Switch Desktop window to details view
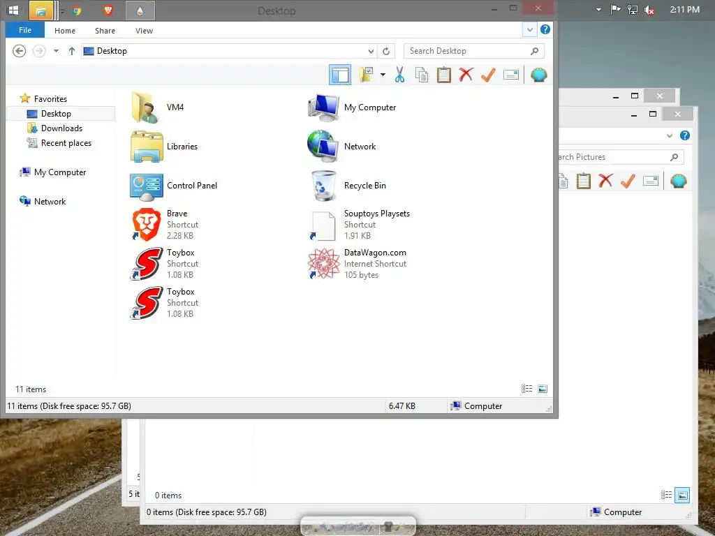 [x=526, y=389]
